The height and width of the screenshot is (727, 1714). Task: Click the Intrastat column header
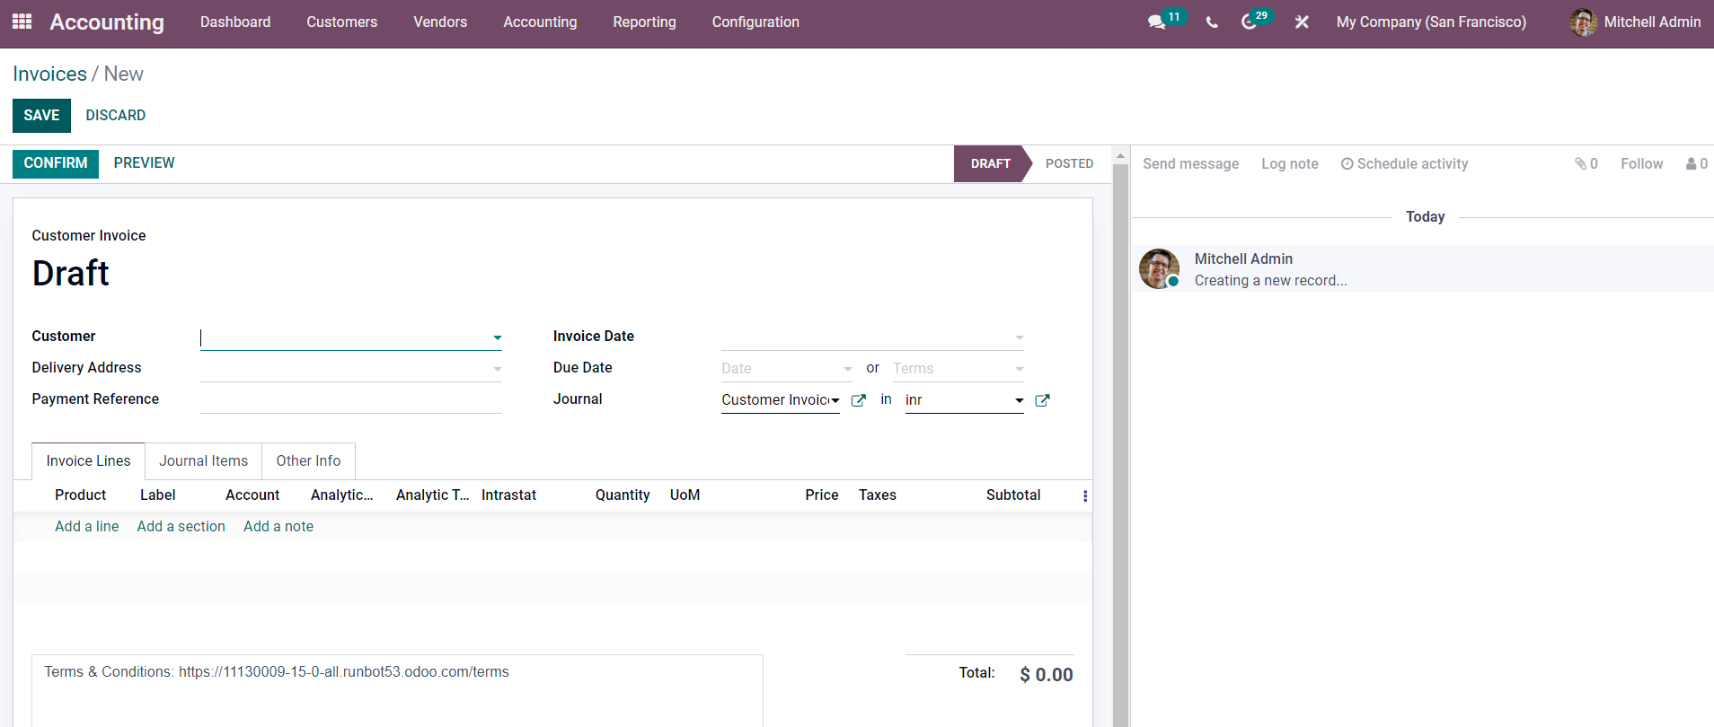pos(508,495)
